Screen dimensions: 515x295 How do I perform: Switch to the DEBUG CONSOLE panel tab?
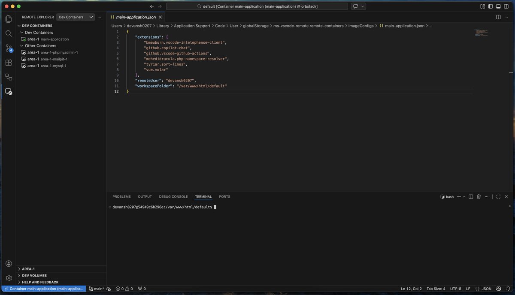tap(173, 197)
